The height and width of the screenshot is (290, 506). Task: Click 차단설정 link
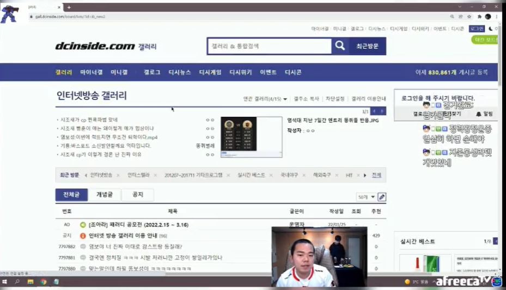coord(335,99)
